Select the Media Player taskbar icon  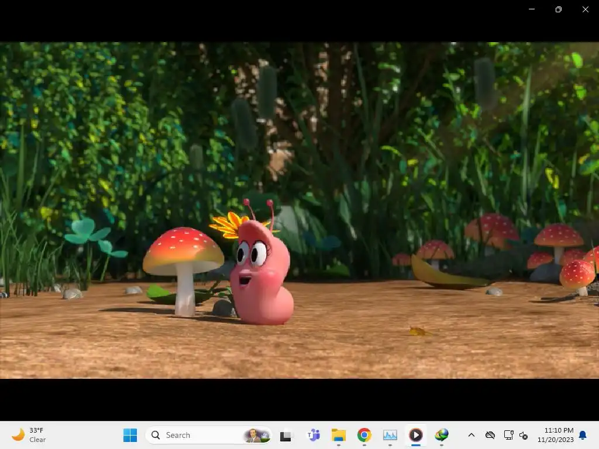(416, 435)
